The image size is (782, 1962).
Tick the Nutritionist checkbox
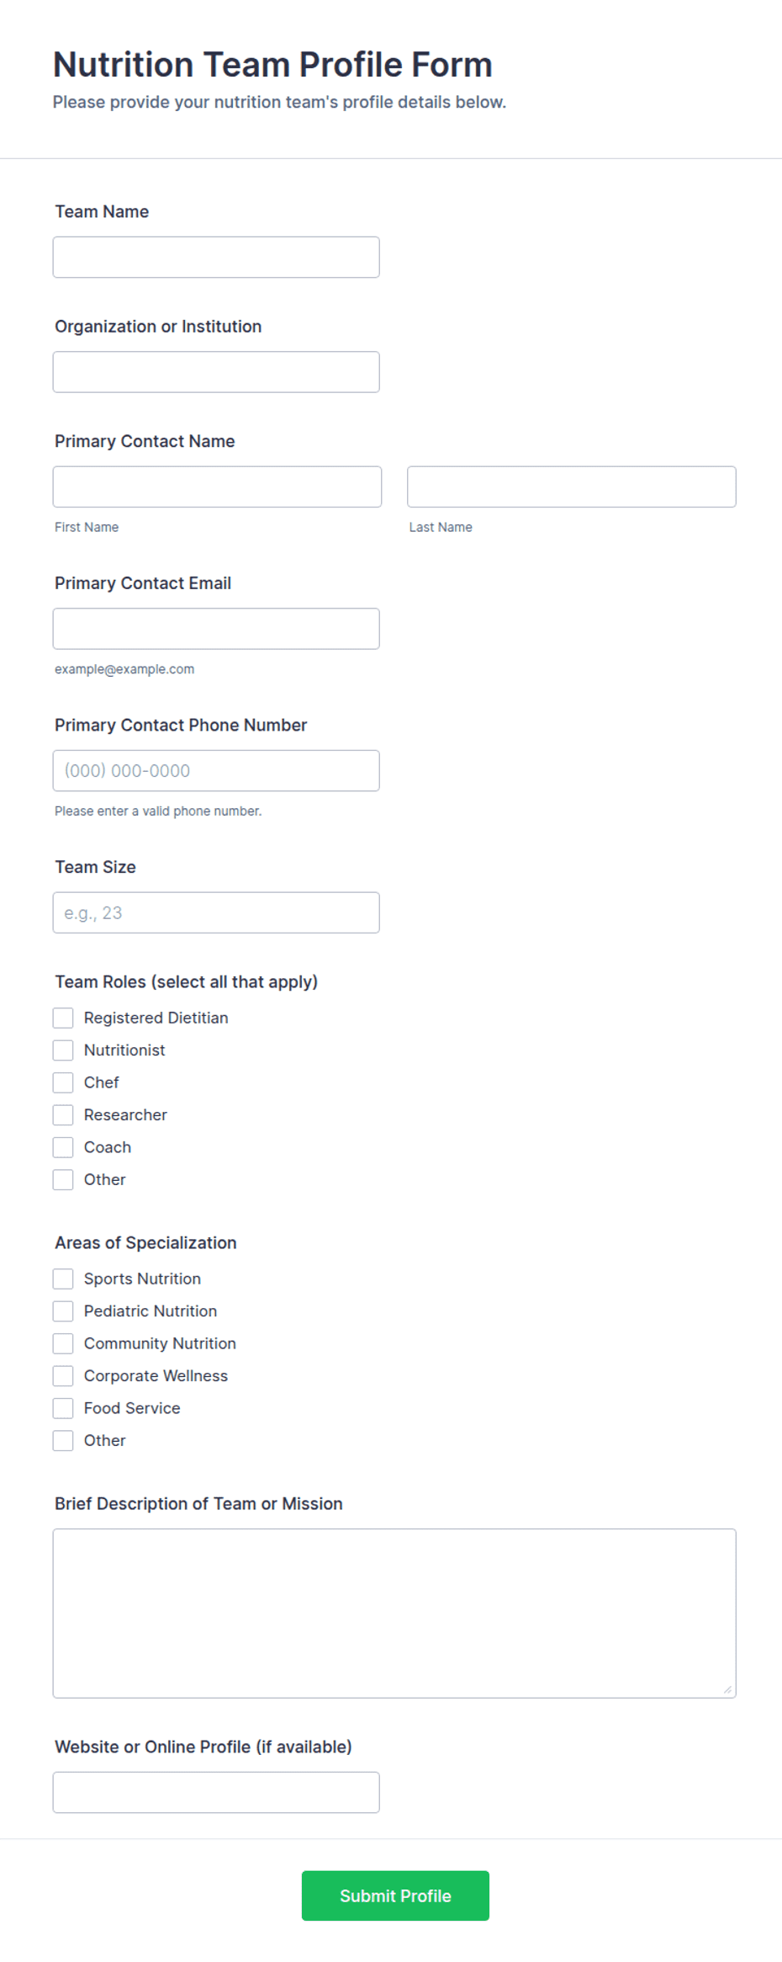pyautogui.click(x=63, y=1050)
